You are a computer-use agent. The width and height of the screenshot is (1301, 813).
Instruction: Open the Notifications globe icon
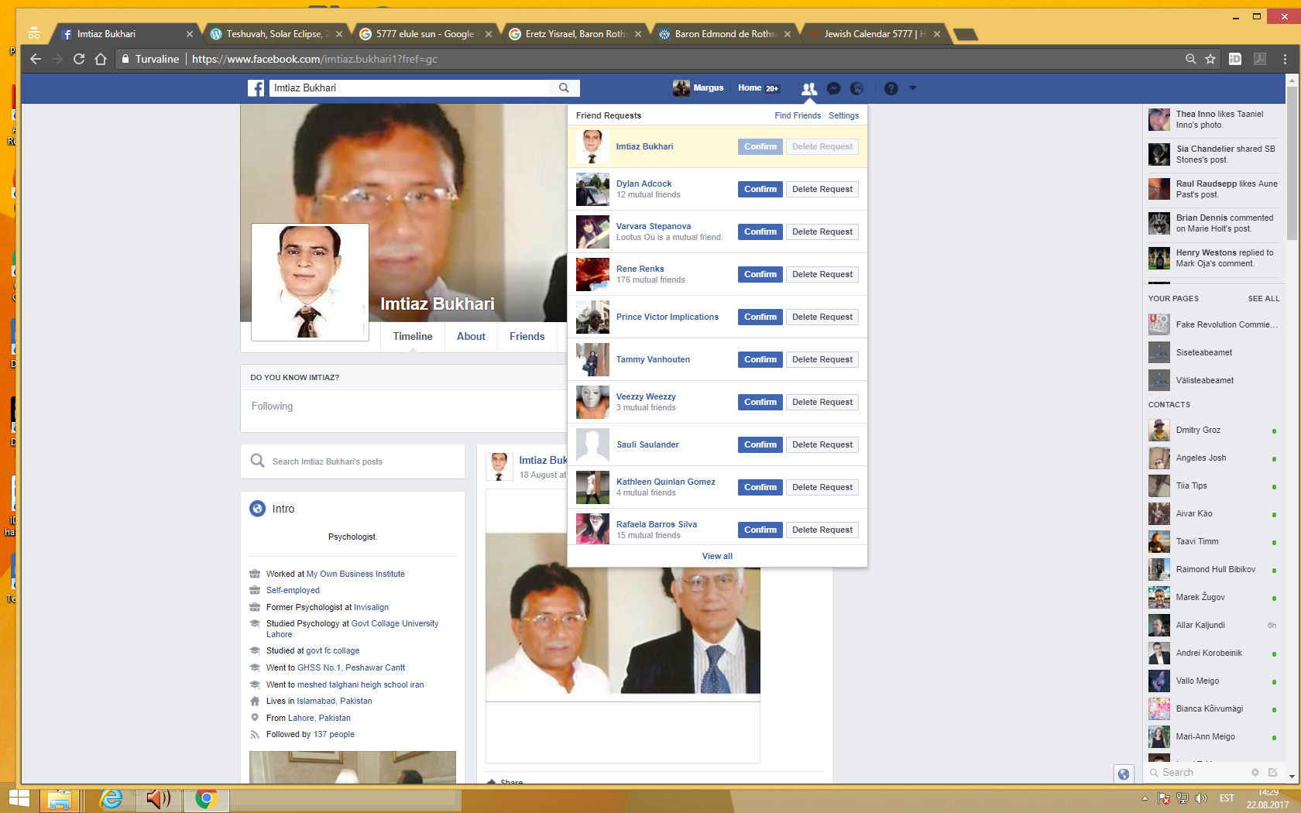[856, 88]
